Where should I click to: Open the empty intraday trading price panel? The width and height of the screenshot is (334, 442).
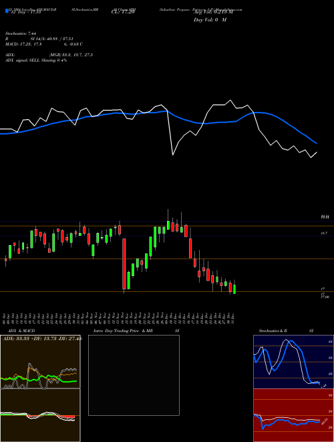pyautogui.click(x=134, y=375)
